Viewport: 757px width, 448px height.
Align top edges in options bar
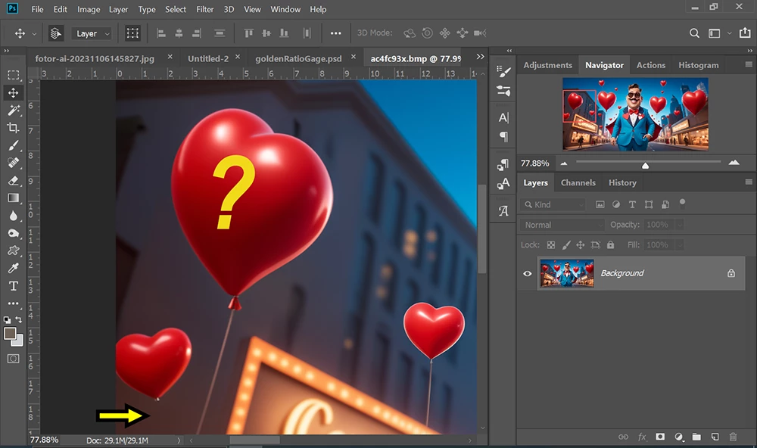click(x=248, y=33)
